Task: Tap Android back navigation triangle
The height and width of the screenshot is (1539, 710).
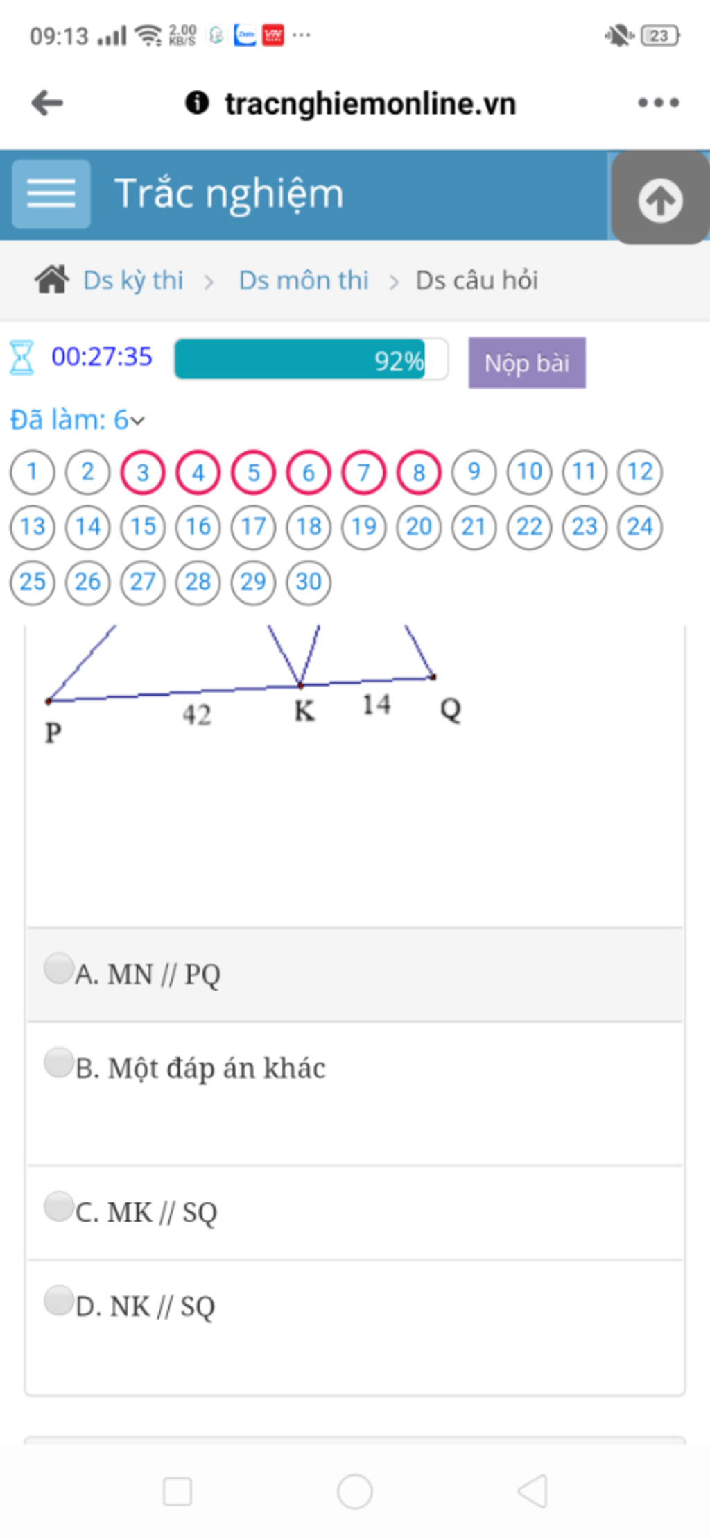Action: tap(532, 1490)
